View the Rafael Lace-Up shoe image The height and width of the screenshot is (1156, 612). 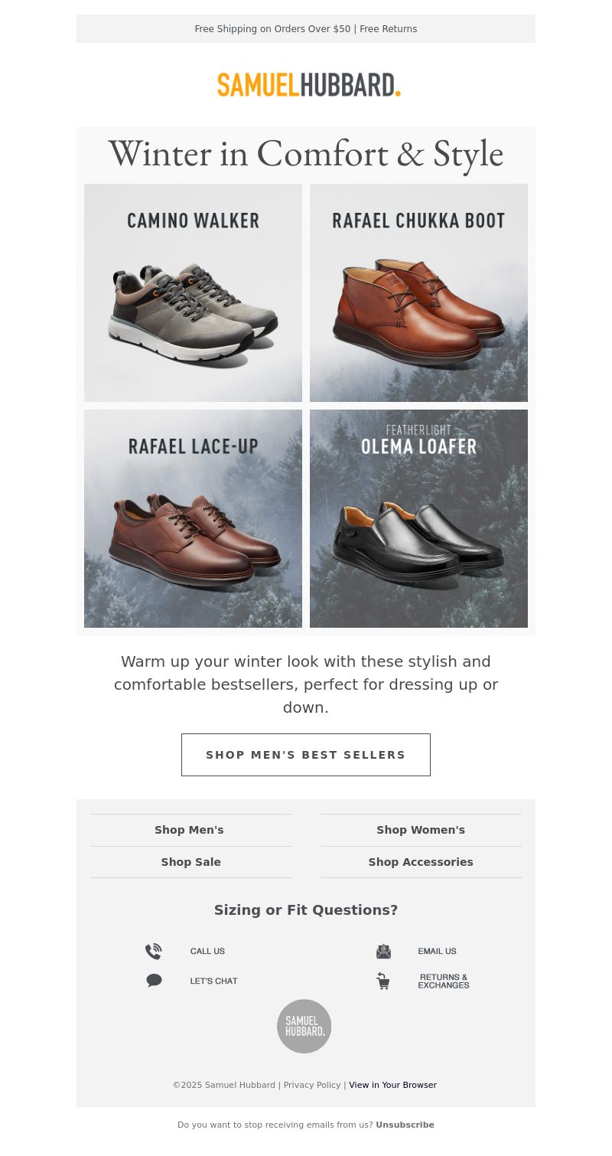[193, 518]
